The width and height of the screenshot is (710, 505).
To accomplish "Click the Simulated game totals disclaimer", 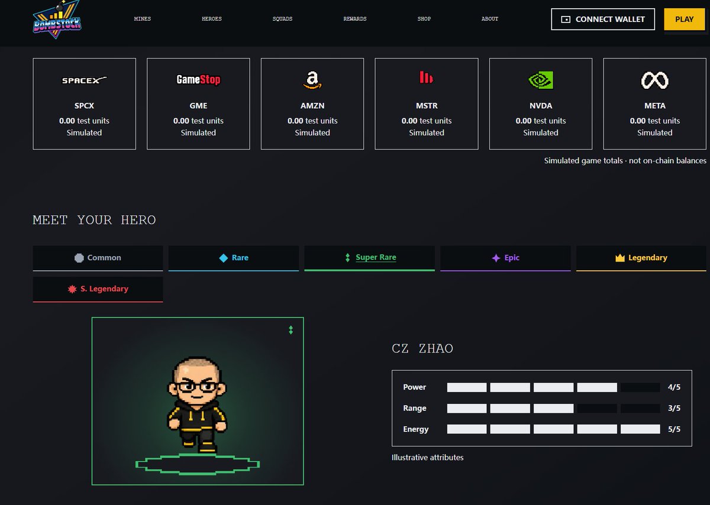I will point(625,160).
